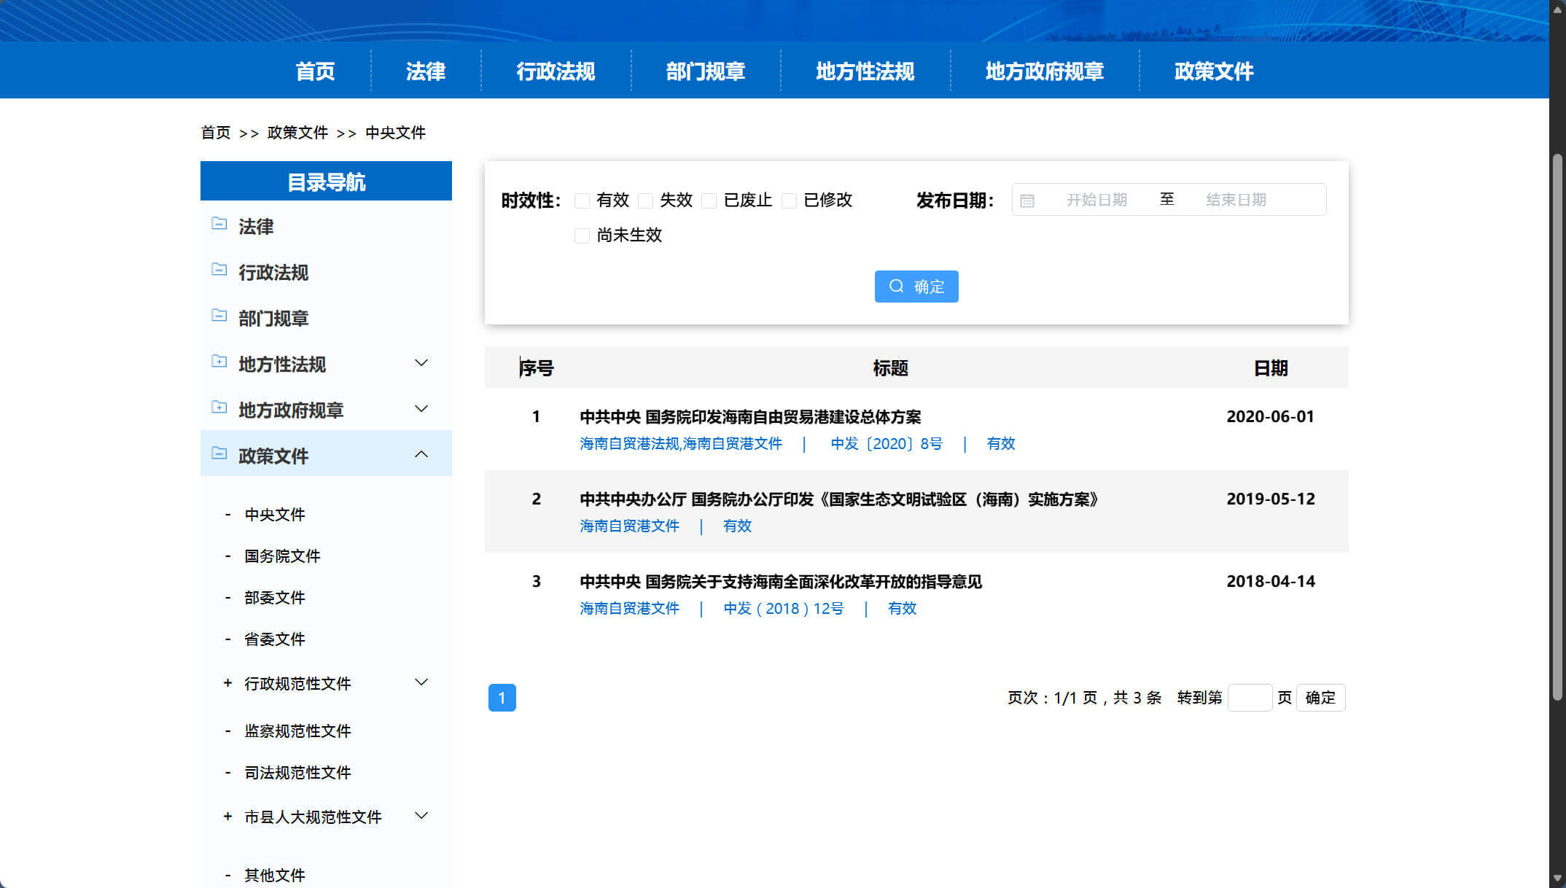Screen dimensions: 1566x888
Task: Tick the 已废止 checkbox
Action: pos(709,200)
